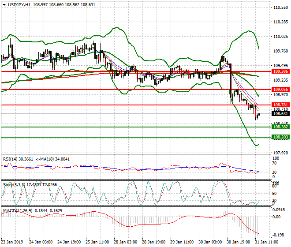Image resolution: width=291 pixels, height=247 pixels.
Task: Select the 24 Jan 19:00 time axis label
Action: pos(69,242)
